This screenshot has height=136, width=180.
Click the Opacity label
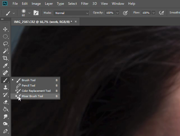pos(98,13)
